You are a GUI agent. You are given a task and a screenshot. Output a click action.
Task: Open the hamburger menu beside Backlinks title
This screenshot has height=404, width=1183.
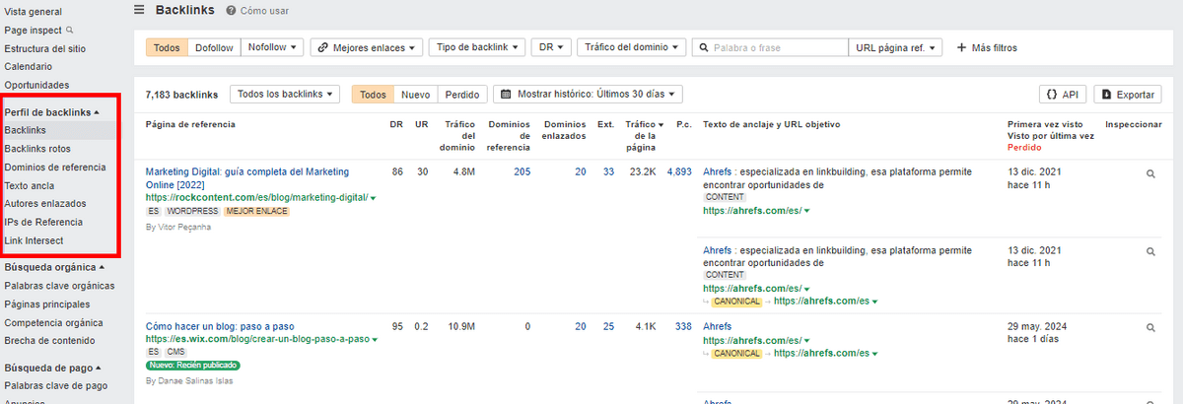point(139,10)
